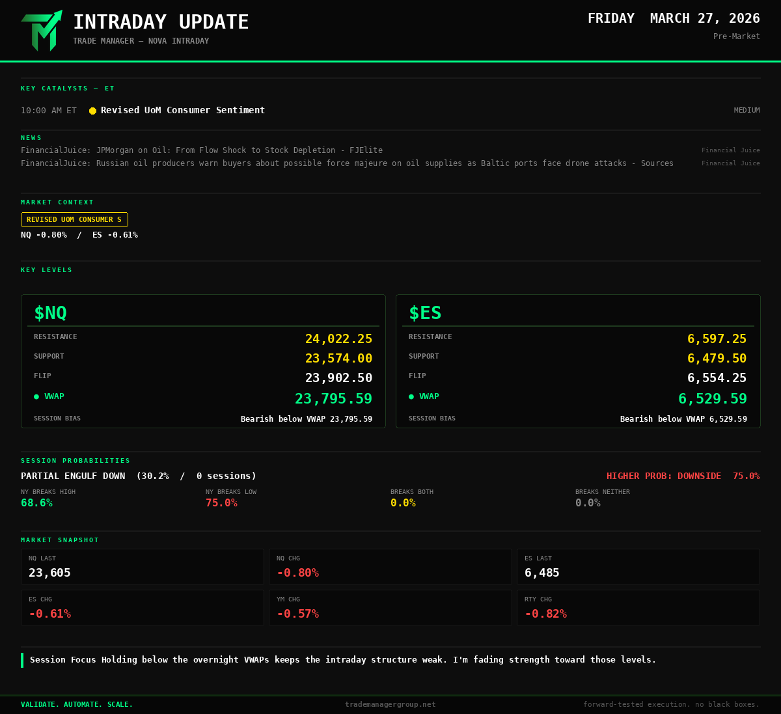The image size is (781, 714).
Task: Click the NEWS section heading
Action: click(x=31, y=138)
